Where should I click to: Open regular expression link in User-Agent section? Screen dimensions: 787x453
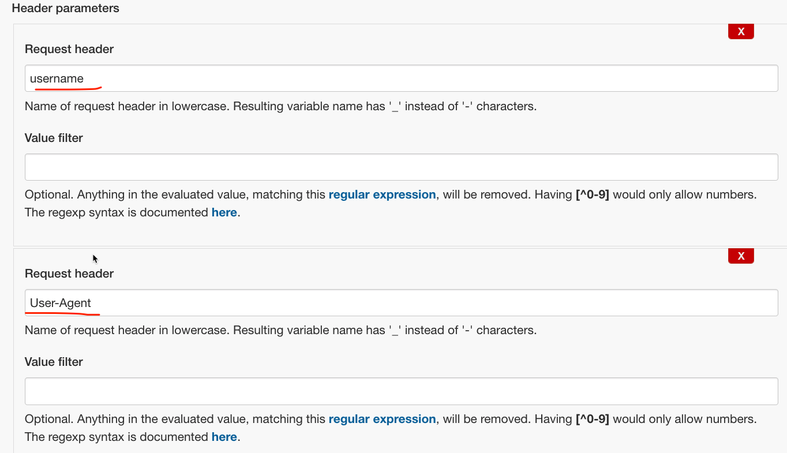(382, 419)
